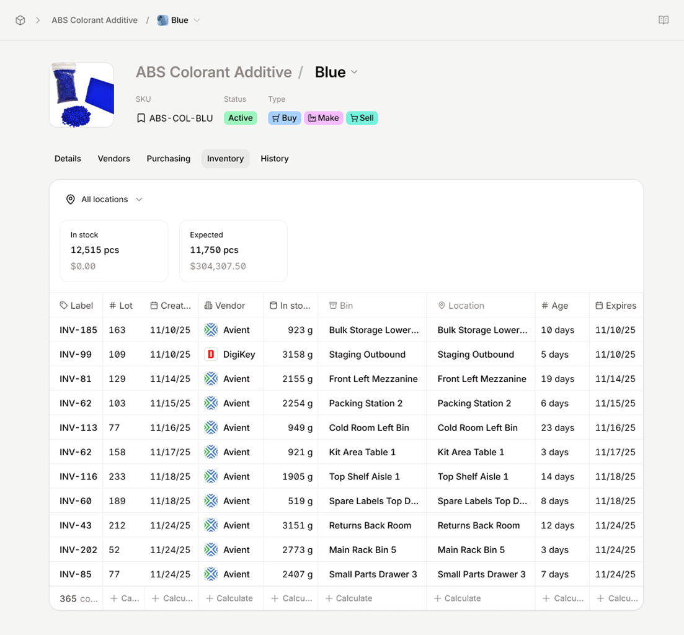Image resolution: width=684 pixels, height=635 pixels.
Task: Click the cube home icon in breadcrumb
Action: point(20,20)
